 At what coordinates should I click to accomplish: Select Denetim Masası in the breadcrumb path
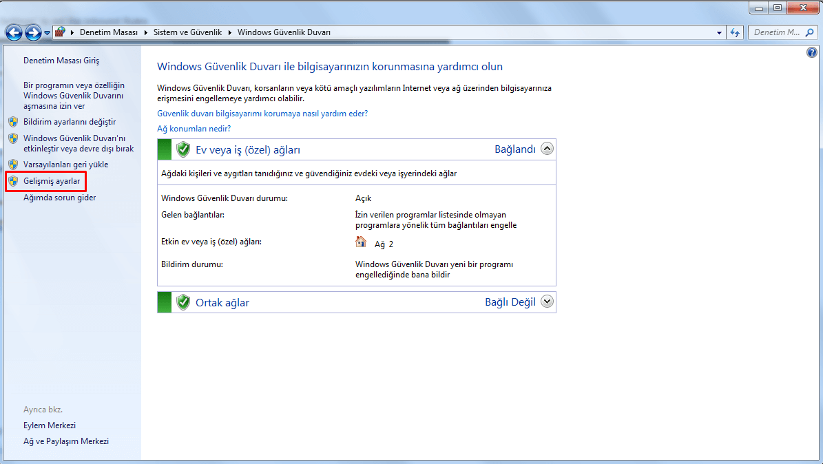click(x=108, y=32)
